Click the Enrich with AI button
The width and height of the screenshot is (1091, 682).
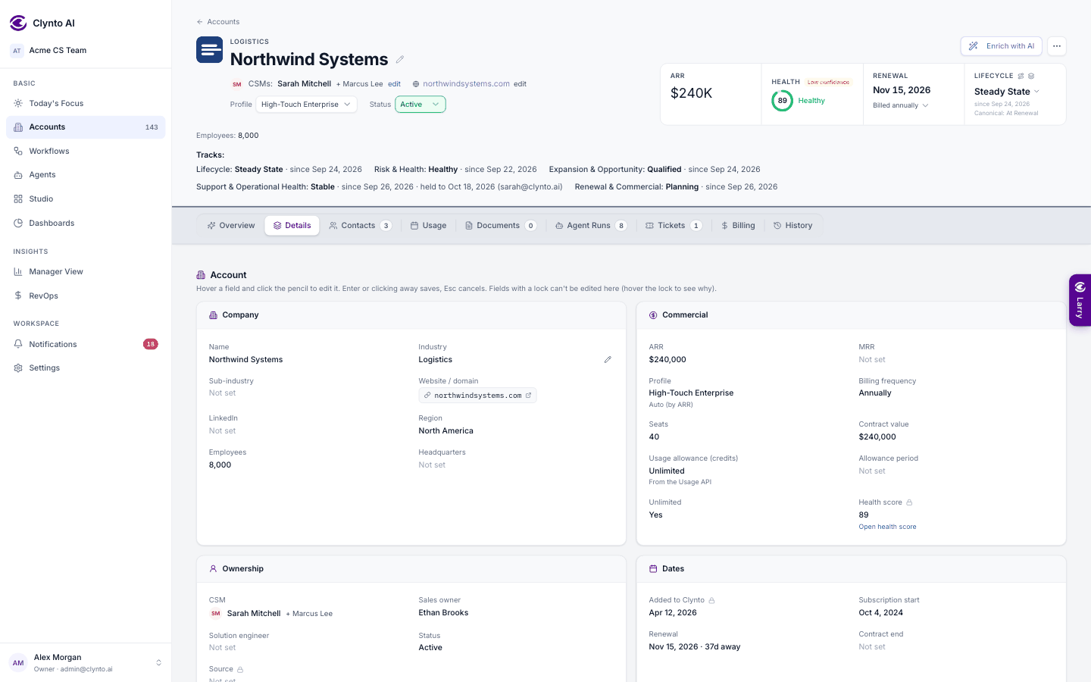pyautogui.click(x=1002, y=46)
